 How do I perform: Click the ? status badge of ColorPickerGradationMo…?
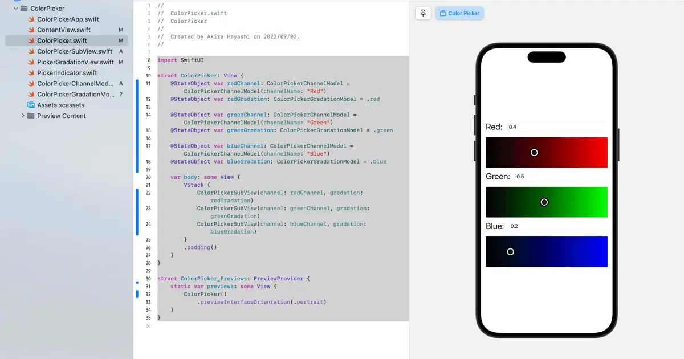pos(121,95)
